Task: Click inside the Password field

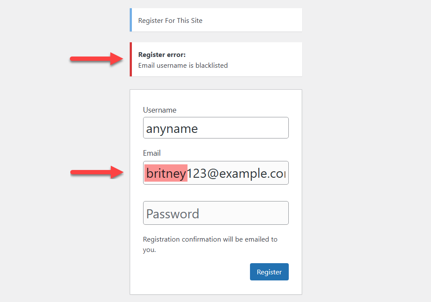Action: pyautogui.click(x=215, y=213)
